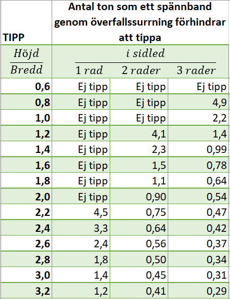Click the '1 rad' column header
The width and height of the screenshot is (230, 299).
pyautogui.click(x=89, y=70)
